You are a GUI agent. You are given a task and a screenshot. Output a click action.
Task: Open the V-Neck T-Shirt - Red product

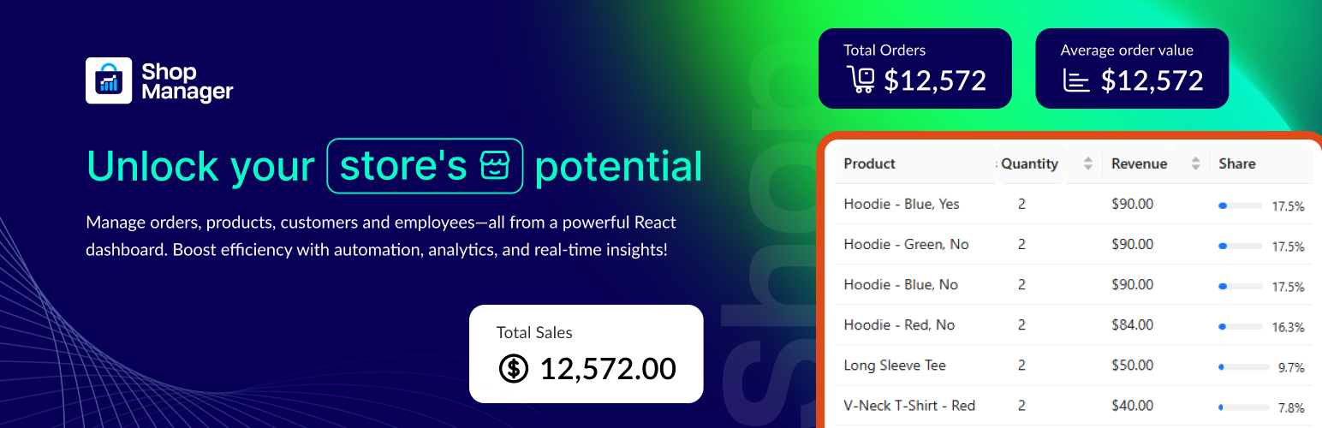click(909, 406)
